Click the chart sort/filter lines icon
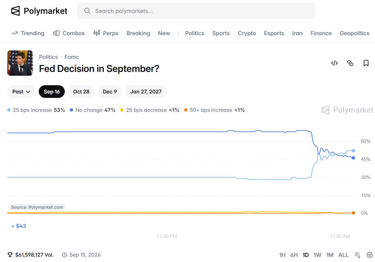 tap(358, 255)
